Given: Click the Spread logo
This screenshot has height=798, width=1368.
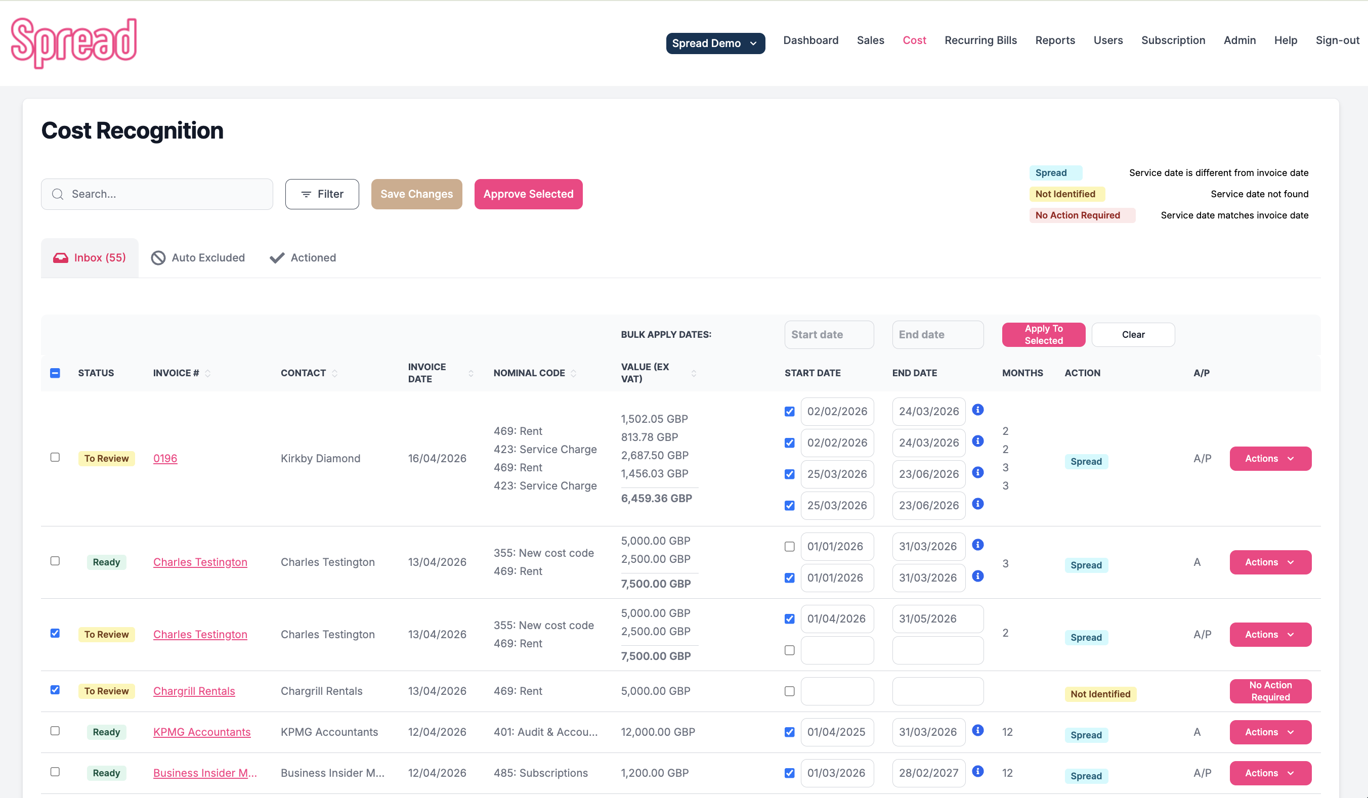Looking at the screenshot, I should click(x=73, y=42).
